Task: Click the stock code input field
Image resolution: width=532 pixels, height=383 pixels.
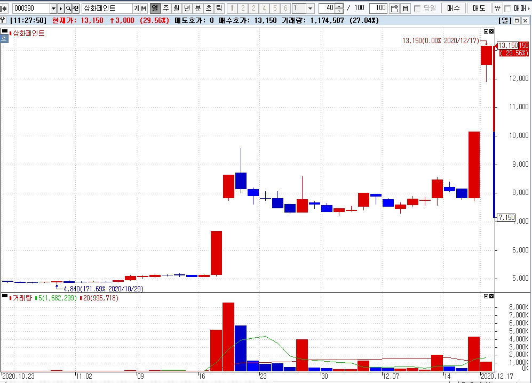Action: [x=31, y=8]
